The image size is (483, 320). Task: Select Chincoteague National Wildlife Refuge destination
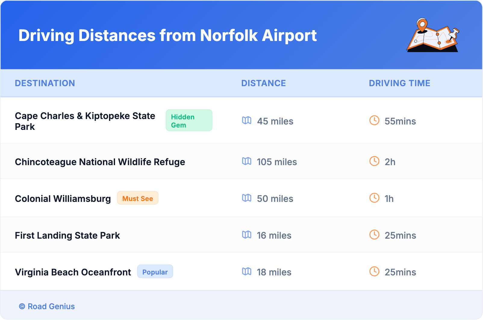tap(100, 162)
